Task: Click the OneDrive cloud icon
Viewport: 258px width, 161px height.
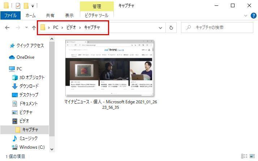Action: click(12, 57)
